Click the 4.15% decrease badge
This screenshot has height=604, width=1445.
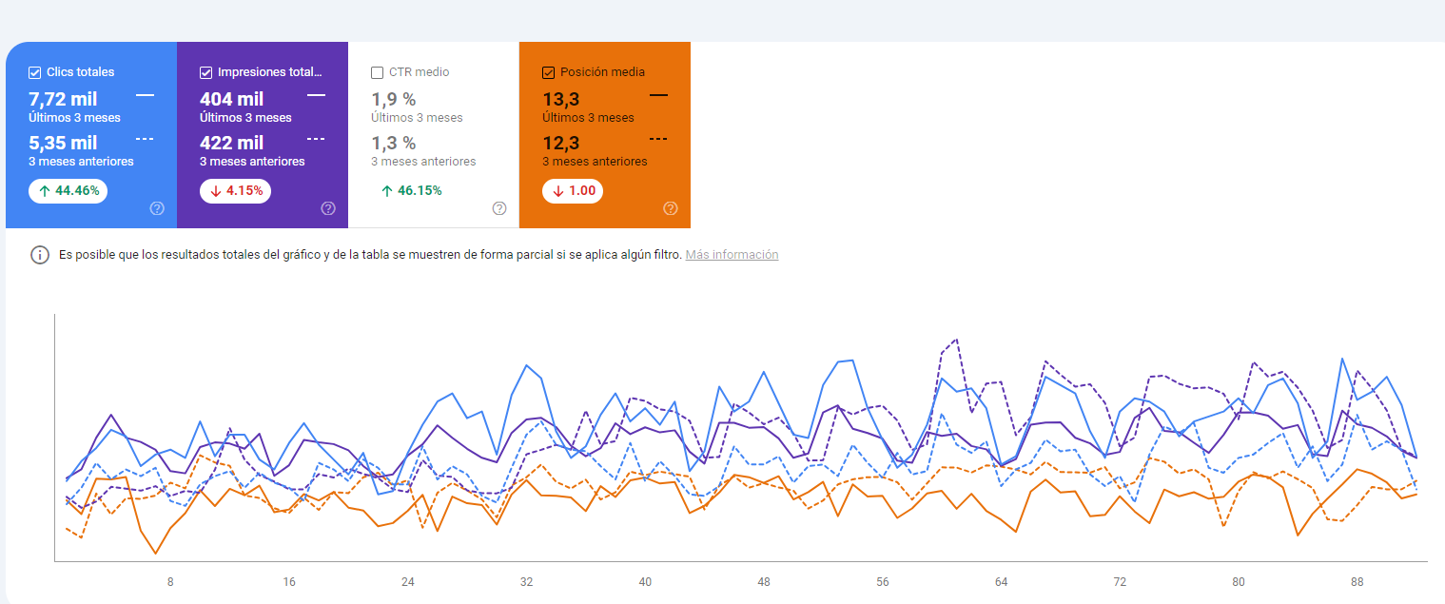(x=235, y=190)
